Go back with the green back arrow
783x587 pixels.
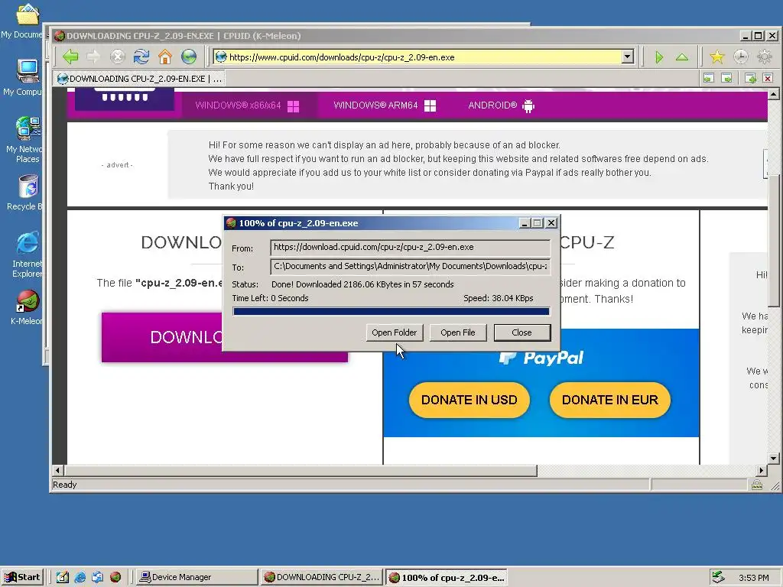(x=70, y=57)
